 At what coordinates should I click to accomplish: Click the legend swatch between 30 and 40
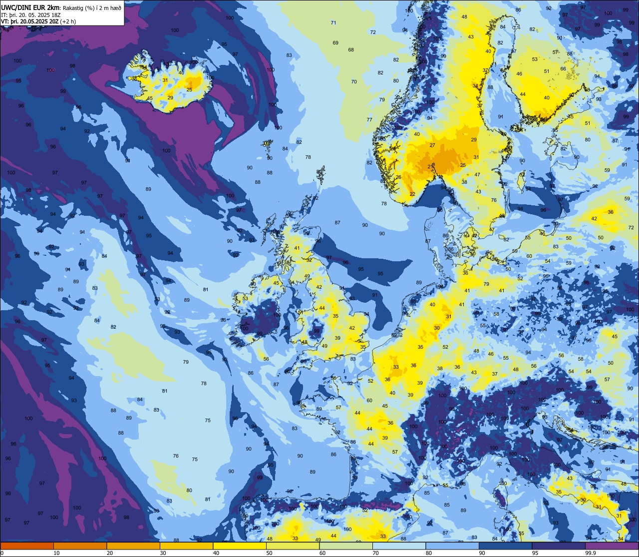point(186,546)
